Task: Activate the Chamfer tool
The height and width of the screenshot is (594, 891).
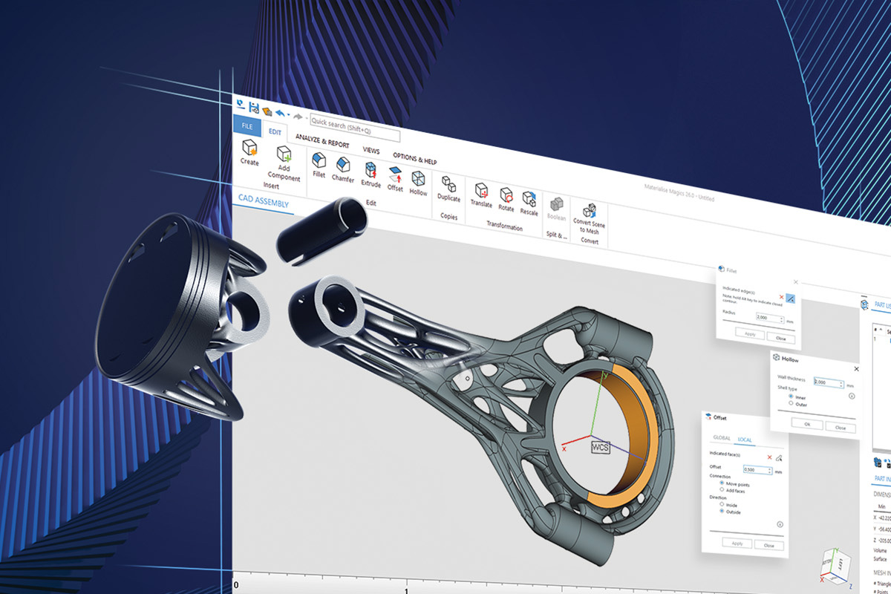Action: pyautogui.click(x=342, y=164)
